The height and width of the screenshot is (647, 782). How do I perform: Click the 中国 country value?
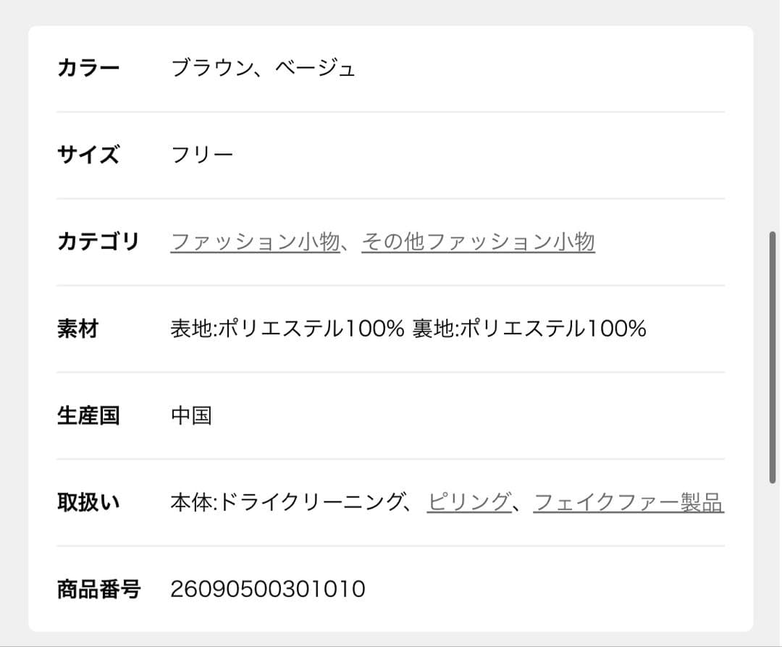[x=191, y=415]
